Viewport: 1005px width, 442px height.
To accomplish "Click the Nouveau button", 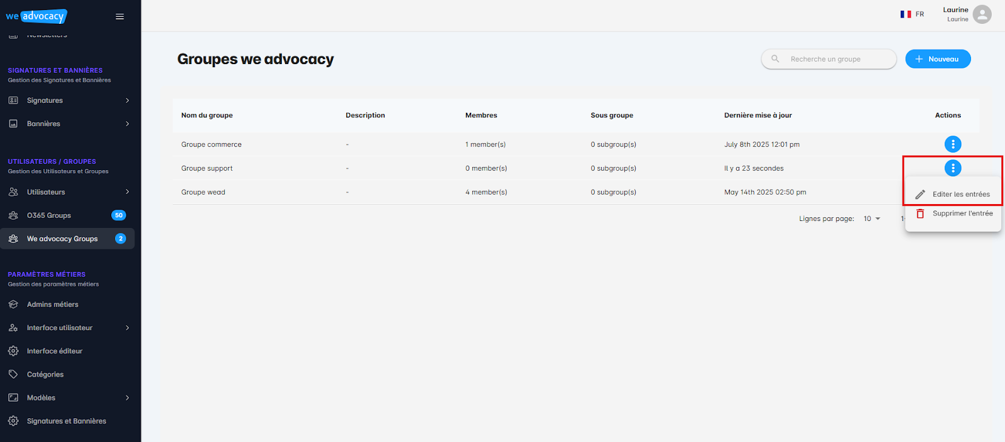I will [938, 59].
